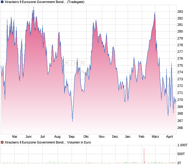189x166 pixels.
Task: Click the red volume legend square
Action: tap(2, 142)
